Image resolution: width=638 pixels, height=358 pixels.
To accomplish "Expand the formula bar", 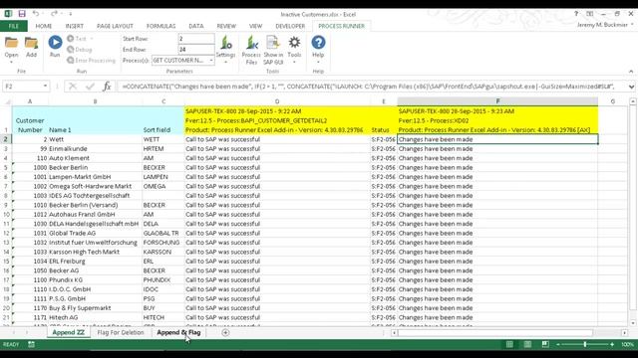I will (631, 87).
